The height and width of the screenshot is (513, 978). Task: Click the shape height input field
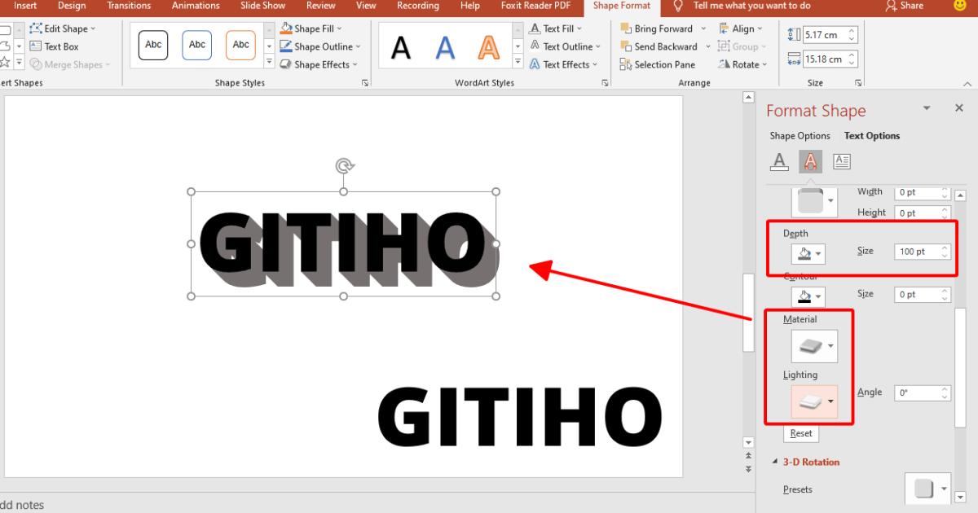click(x=827, y=34)
